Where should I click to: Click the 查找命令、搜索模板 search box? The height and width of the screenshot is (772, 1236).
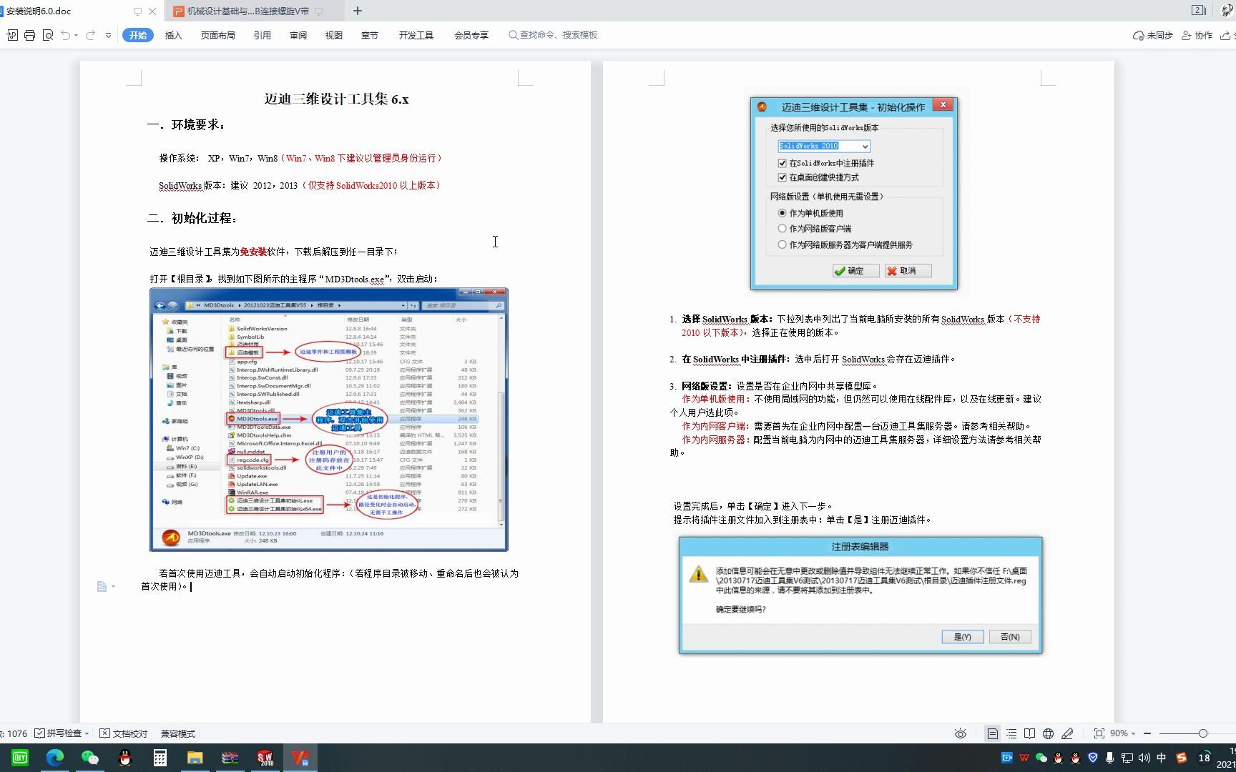pos(553,35)
